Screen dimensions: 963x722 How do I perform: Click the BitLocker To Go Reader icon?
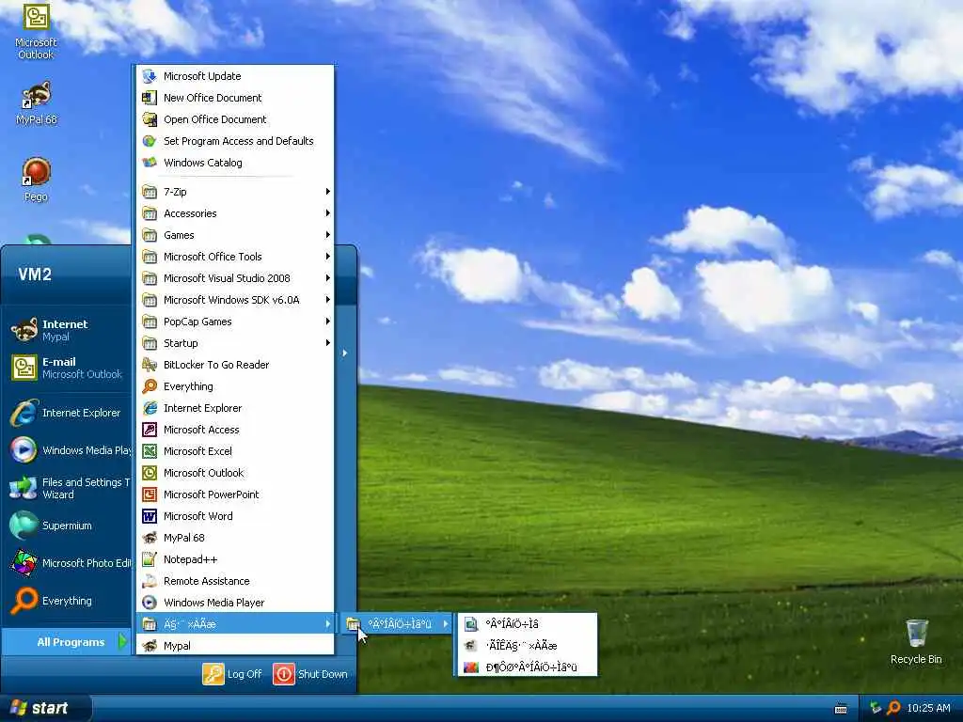point(150,365)
